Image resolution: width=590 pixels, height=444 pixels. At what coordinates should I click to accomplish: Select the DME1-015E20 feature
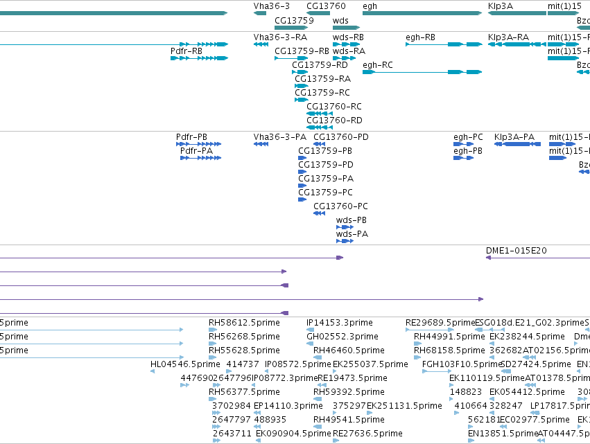pyautogui.click(x=538, y=258)
